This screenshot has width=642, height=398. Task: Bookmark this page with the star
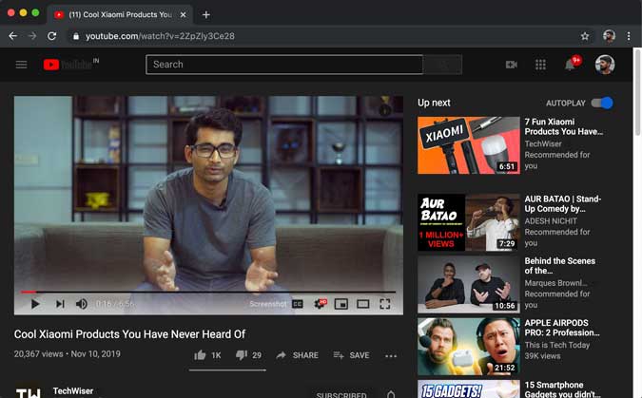[x=585, y=36]
